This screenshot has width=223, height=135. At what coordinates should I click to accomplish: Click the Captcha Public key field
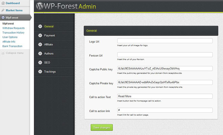(x=165, y=69)
